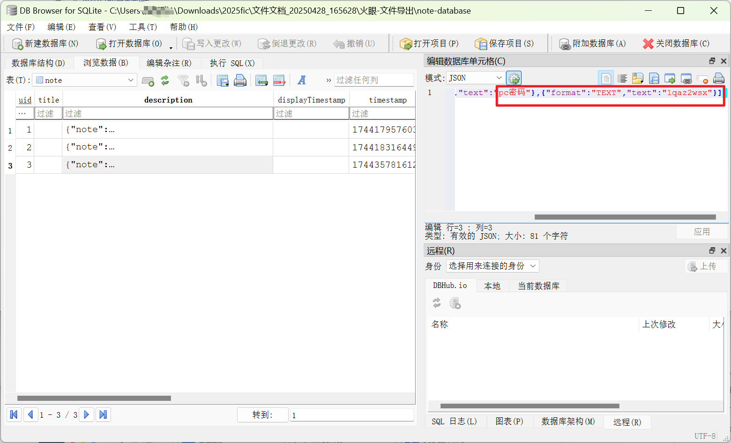Click the auto-format gear icon beside JSON
The image size is (731, 443).
pos(514,78)
